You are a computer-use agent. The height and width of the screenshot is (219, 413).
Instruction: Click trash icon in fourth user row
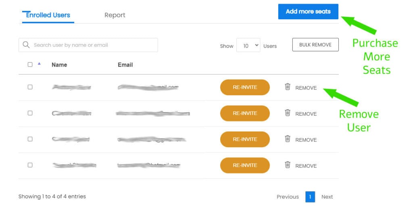coord(288,165)
